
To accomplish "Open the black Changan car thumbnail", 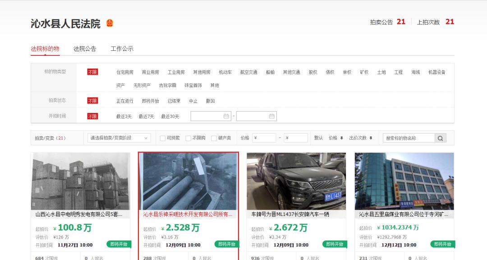I will pyautogui.click(x=296, y=181).
